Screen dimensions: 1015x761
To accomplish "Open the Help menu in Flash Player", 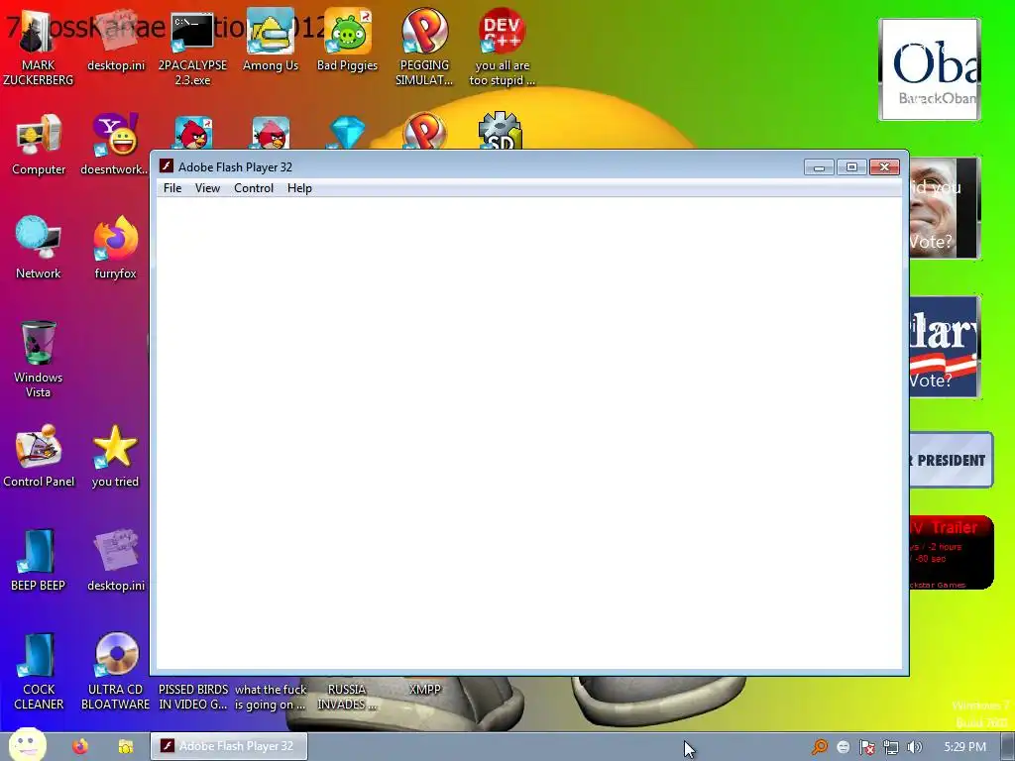I will [x=299, y=188].
